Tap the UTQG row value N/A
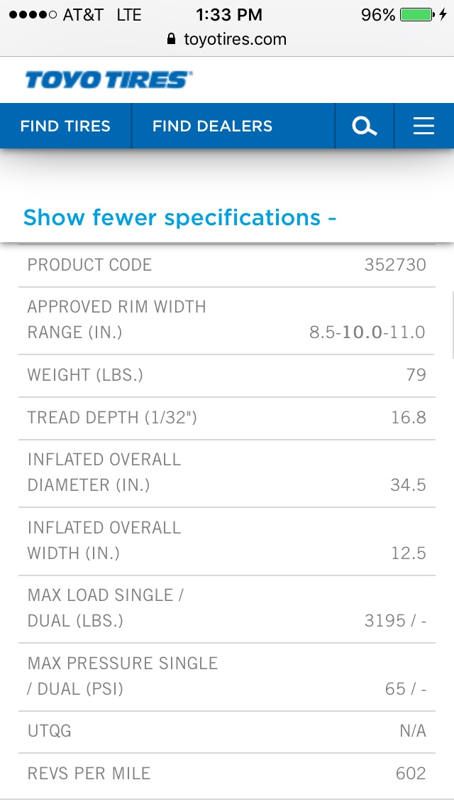The width and height of the screenshot is (454, 807). (412, 731)
